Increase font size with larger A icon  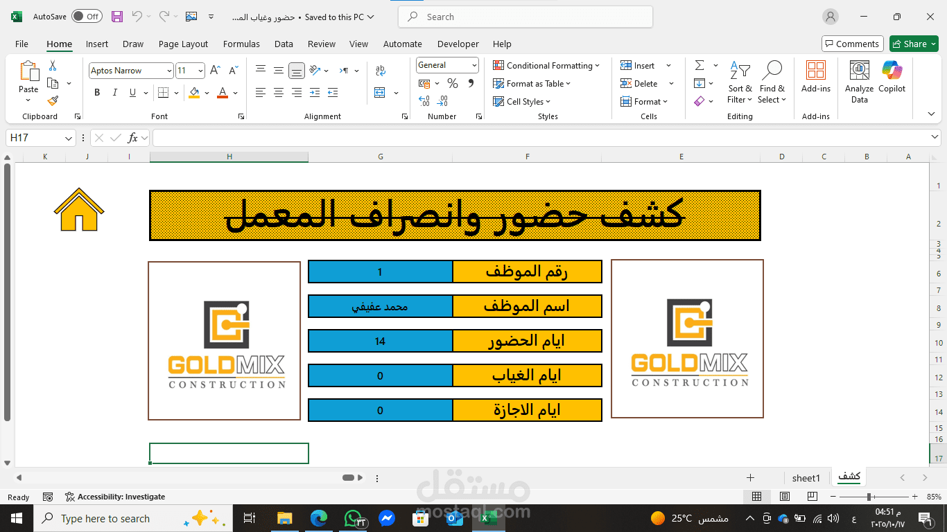pyautogui.click(x=215, y=71)
